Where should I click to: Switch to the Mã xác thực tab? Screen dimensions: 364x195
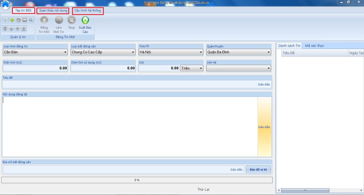point(314,46)
